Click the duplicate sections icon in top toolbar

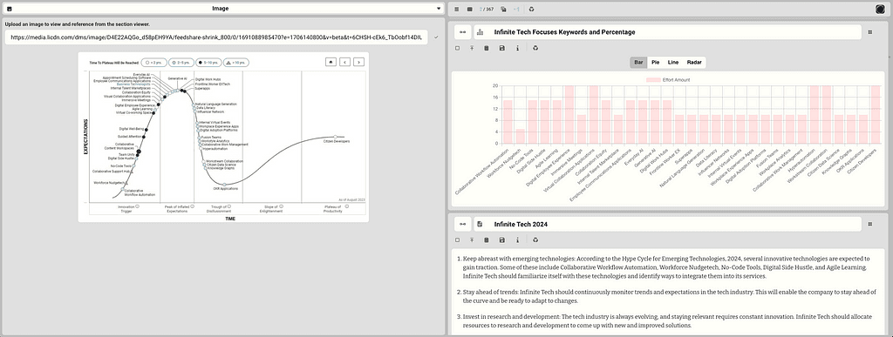pyautogui.click(x=503, y=9)
